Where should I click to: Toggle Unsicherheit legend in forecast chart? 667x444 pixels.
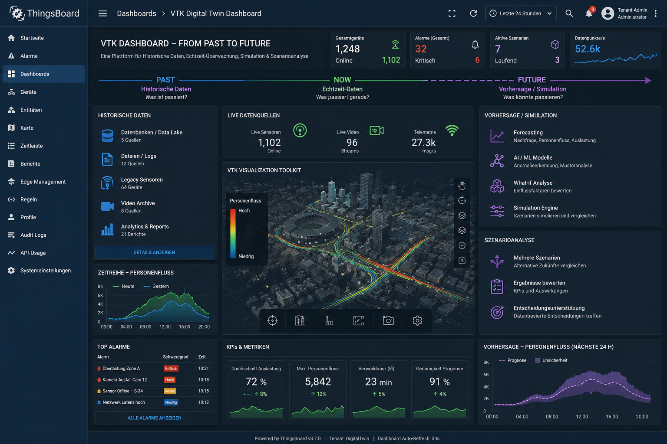[x=551, y=360]
